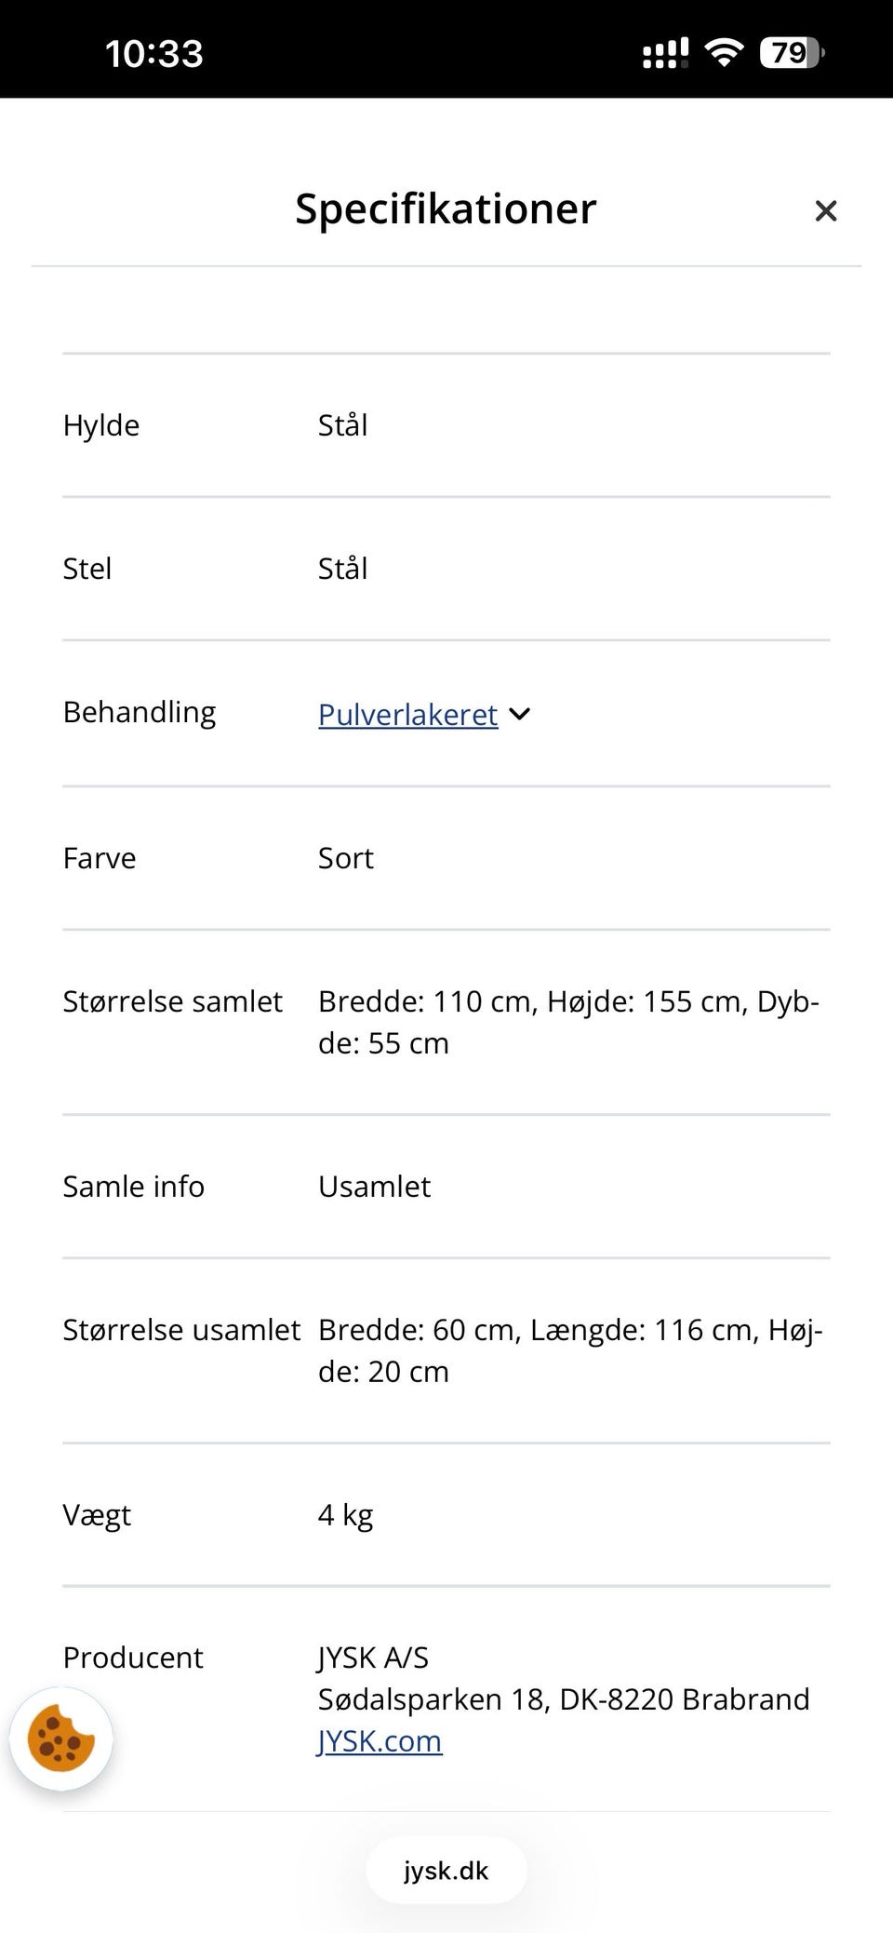This screenshot has width=893, height=1933.
Task: Tap the 4 kg weight value
Action: (x=345, y=1515)
